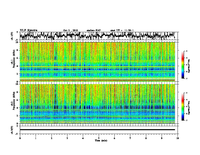The image size is (200, 155).
Task: Click time axis tick label '9'
Action: 162,138
